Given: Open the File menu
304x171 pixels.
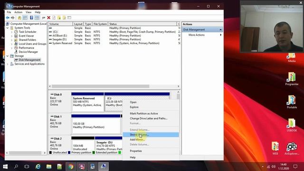Looking at the screenshot, I should (x=9, y=12).
